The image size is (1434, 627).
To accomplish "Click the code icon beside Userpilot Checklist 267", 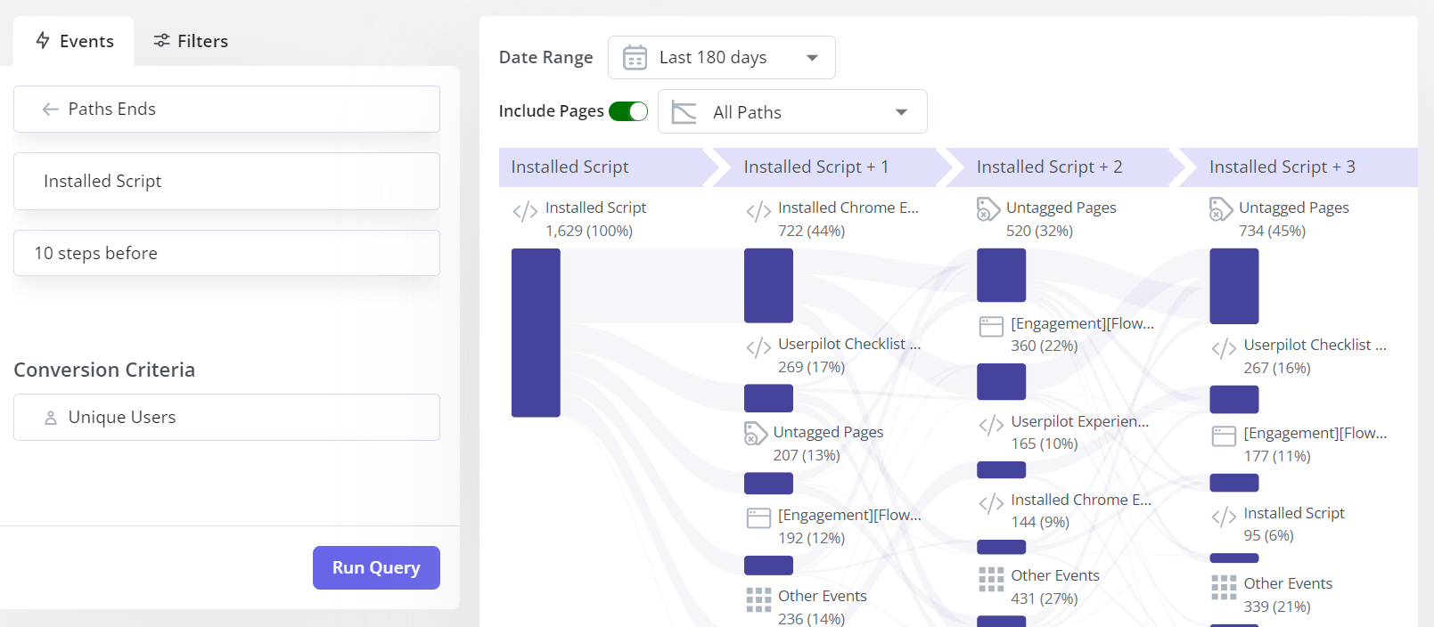I will click(x=1224, y=348).
